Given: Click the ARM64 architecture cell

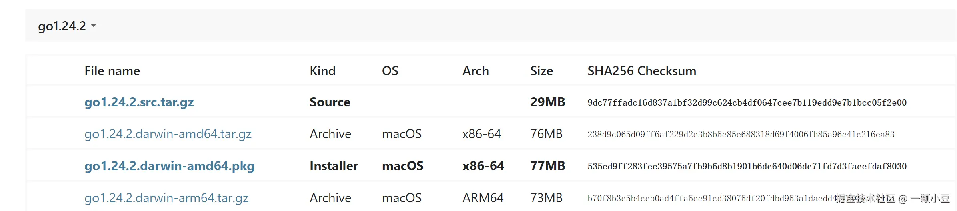Looking at the screenshot, I should [x=483, y=198].
